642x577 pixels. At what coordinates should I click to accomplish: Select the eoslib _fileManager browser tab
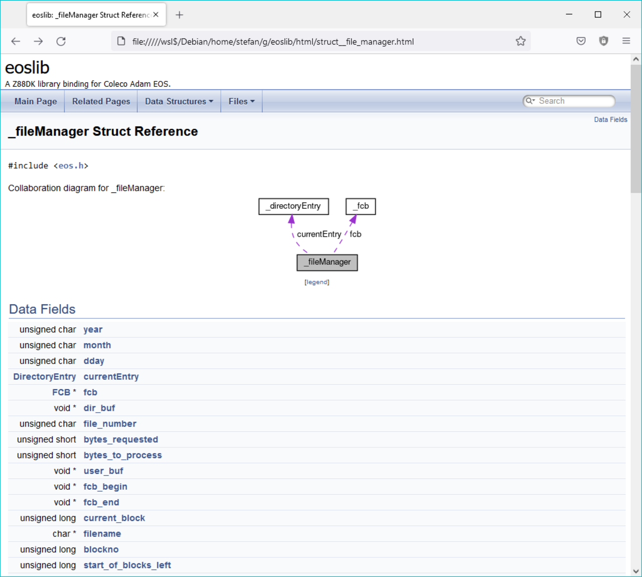click(x=96, y=15)
